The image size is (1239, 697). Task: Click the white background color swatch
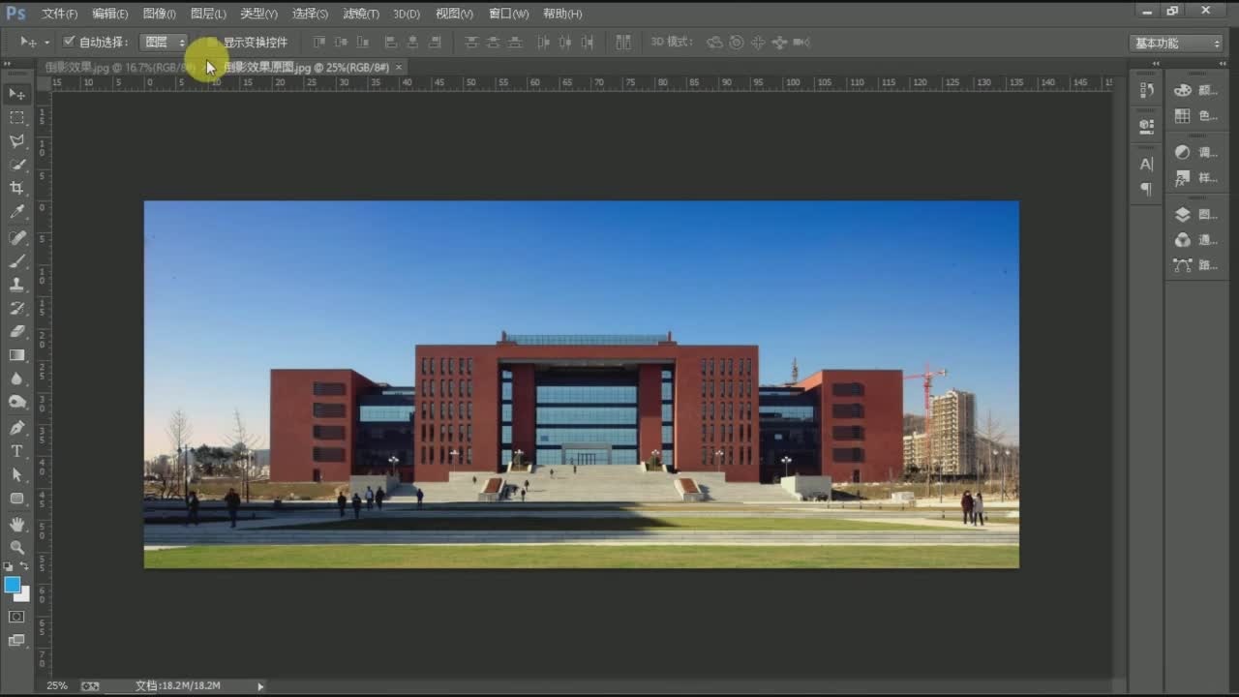[x=23, y=595]
